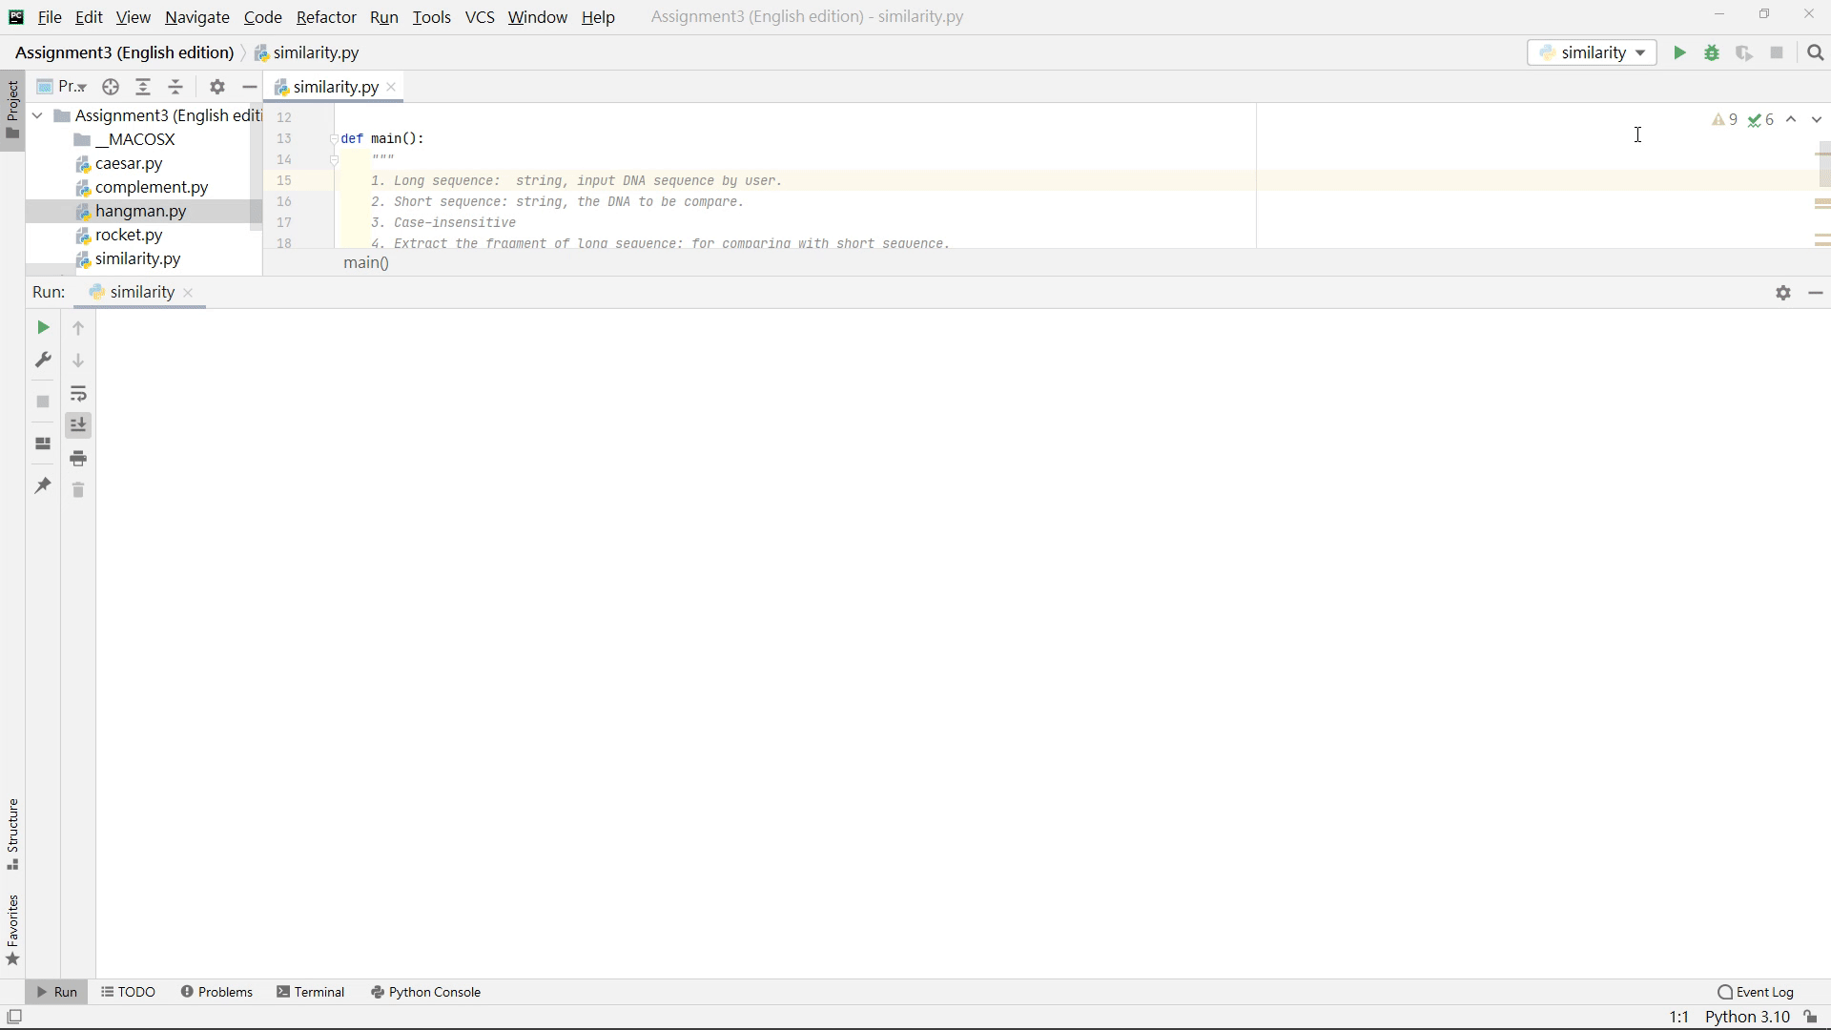Click the Project tree vertical scrollbar
This screenshot has width=1831, height=1030.
coord(256,167)
